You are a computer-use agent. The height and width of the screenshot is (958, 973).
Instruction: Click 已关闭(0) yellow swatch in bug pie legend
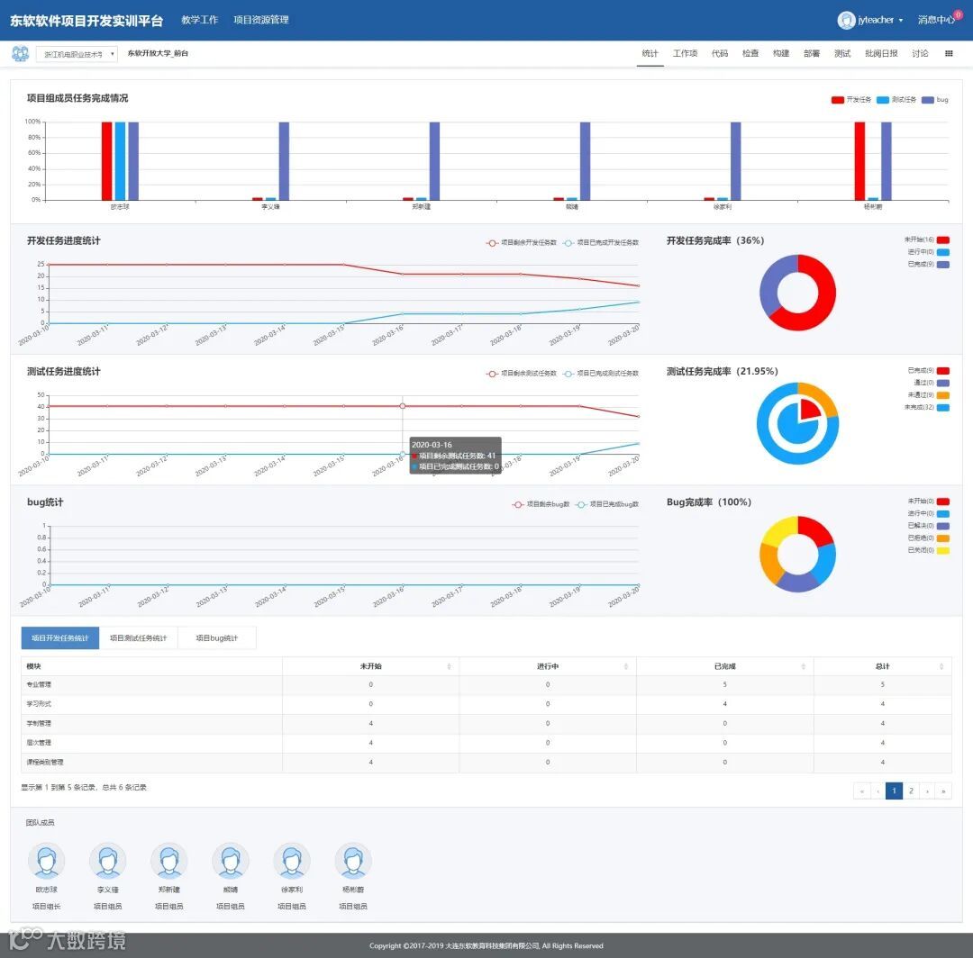(943, 551)
